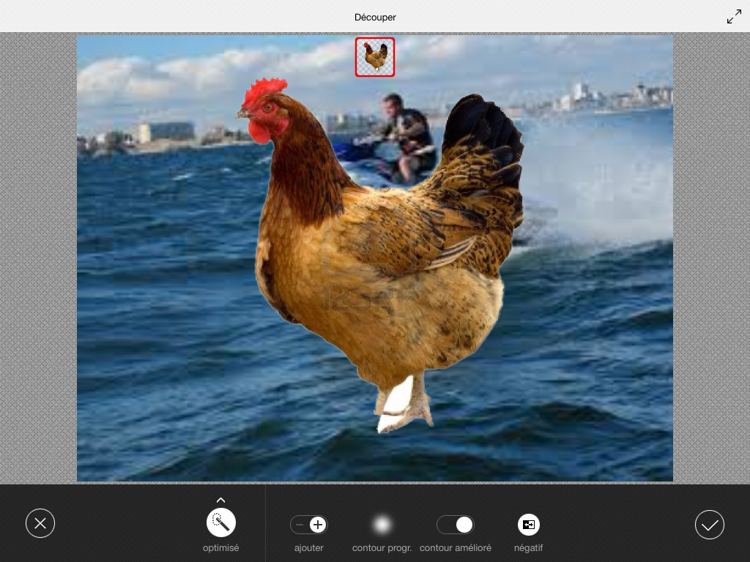Tap the optimisé label
This screenshot has height=562, width=750.
point(221,548)
